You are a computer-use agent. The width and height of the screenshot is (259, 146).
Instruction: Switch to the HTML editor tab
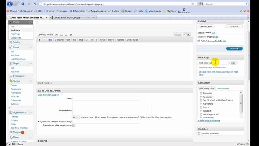click(x=187, y=35)
